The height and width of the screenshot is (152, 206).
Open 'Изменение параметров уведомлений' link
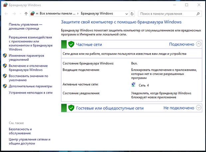(x=26, y=57)
